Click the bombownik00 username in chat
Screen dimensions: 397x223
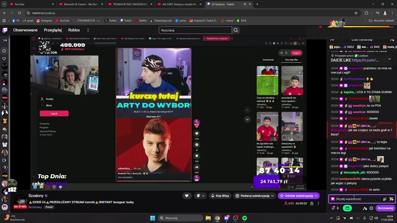(350, 179)
